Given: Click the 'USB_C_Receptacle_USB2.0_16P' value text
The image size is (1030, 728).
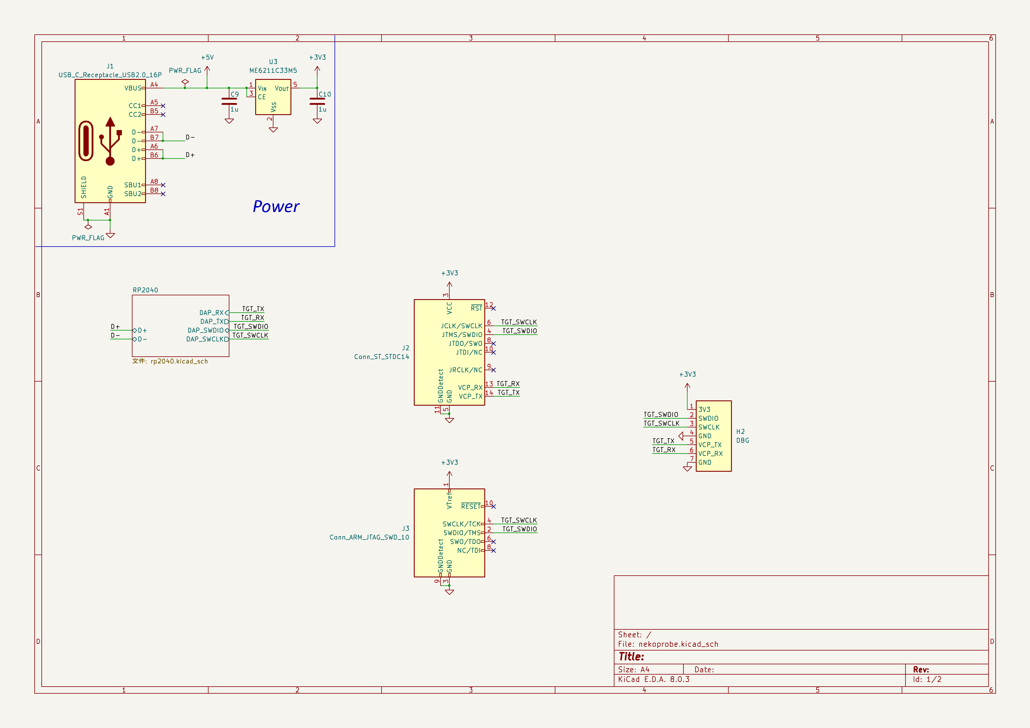Looking at the screenshot, I should (x=110, y=75).
